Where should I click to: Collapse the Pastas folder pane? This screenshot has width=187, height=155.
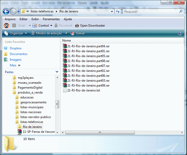57,72
